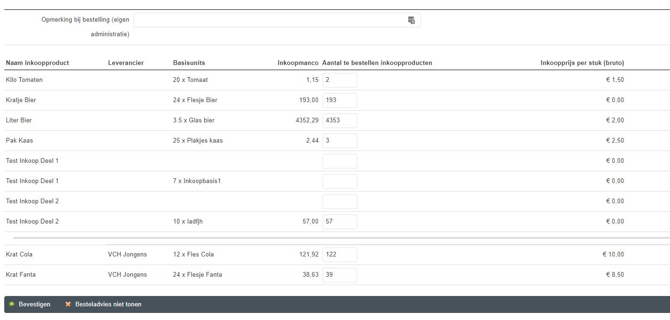Click the Naam inkoopproduct column header

[38, 63]
